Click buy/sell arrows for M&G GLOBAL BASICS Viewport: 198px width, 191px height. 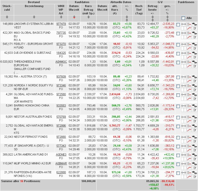pyautogui.click(x=195, y=33)
